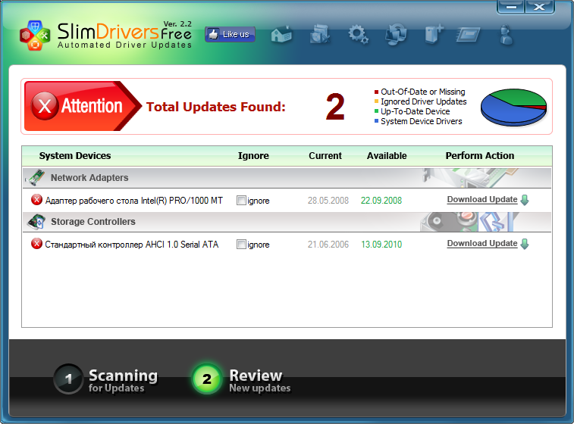
Task: Open the driver uninstall icon with software boxes
Action: click(x=319, y=35)
